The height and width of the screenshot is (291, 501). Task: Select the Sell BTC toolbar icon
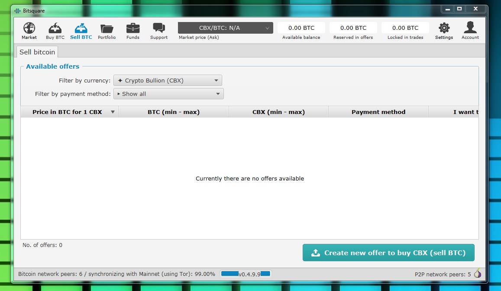[x=81, y=28]
